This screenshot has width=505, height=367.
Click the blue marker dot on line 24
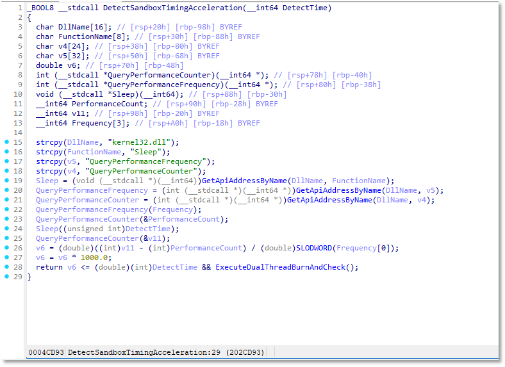pyautogui.click(x=7, y=229)
